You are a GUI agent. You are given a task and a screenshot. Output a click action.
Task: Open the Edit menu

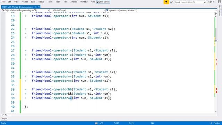pos(9,2)
